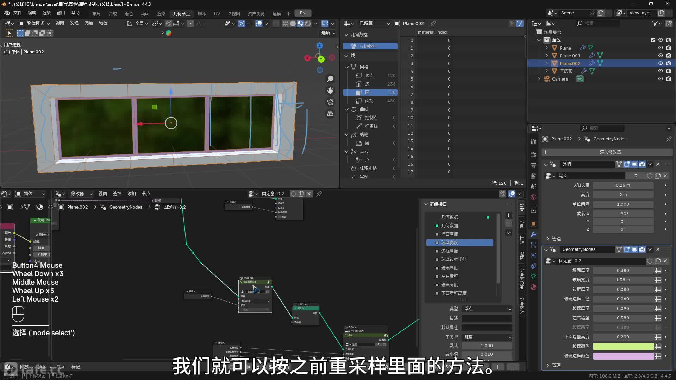Hide Plane.001 in viewport

pyautogui.click(x=661, y=56)
